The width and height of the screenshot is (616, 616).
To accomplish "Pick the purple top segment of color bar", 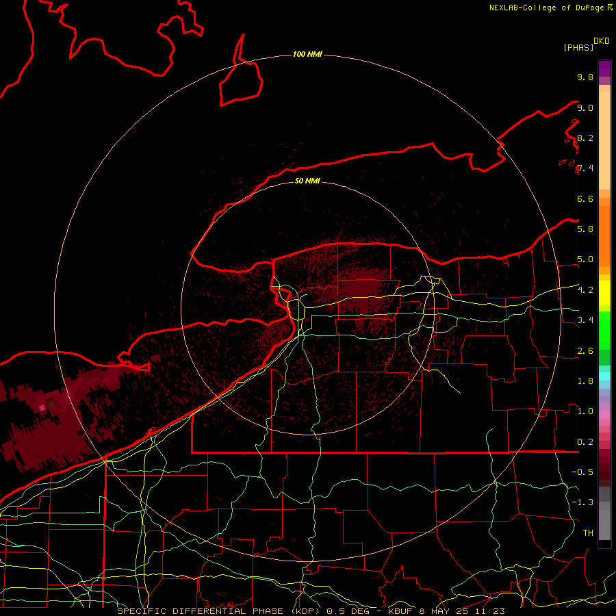I will coord(604,68).
